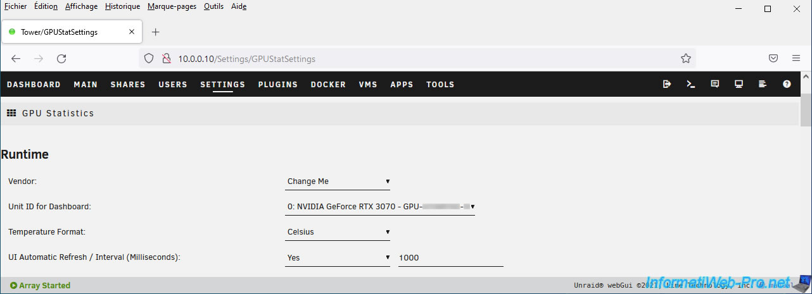Reload the page with refresh icon
This screenshot has height=294, width=812.
(61, 58)
